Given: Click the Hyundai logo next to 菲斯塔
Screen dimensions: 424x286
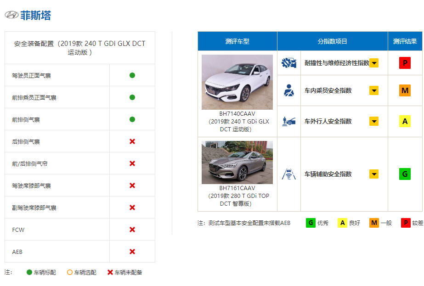Looking at the screenshot, I should coord(11,15).
